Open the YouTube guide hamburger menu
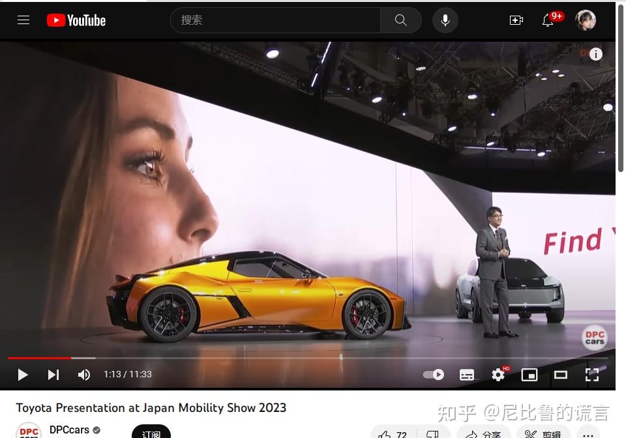The width and height of the screenshot is (626, 438). 23,20
